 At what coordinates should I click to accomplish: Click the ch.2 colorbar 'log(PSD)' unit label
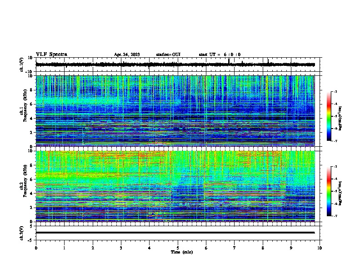(x=340, y=193)
